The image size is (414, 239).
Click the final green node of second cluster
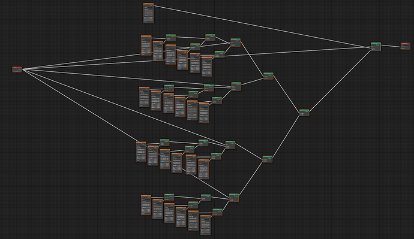[236, 86]
